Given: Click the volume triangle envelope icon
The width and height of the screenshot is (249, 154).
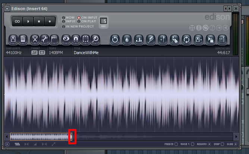Looking at the screenshot, I should coord(35,144).
